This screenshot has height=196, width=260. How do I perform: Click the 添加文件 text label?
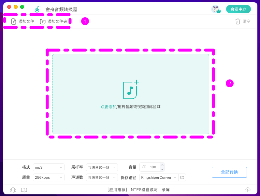[x=26, y=21]
